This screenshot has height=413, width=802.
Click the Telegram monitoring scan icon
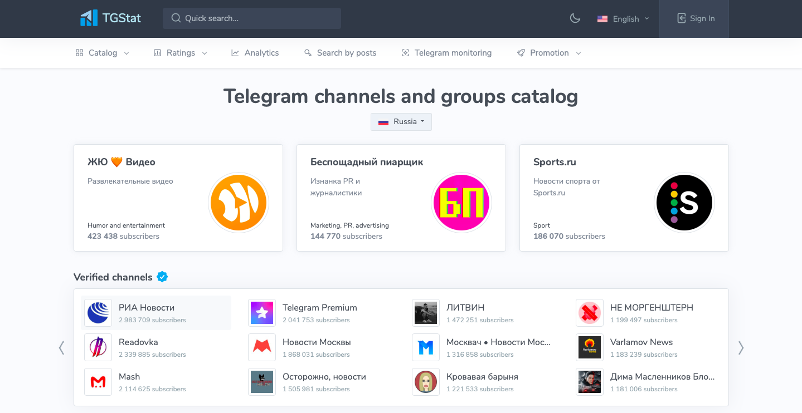coord(405,53)
